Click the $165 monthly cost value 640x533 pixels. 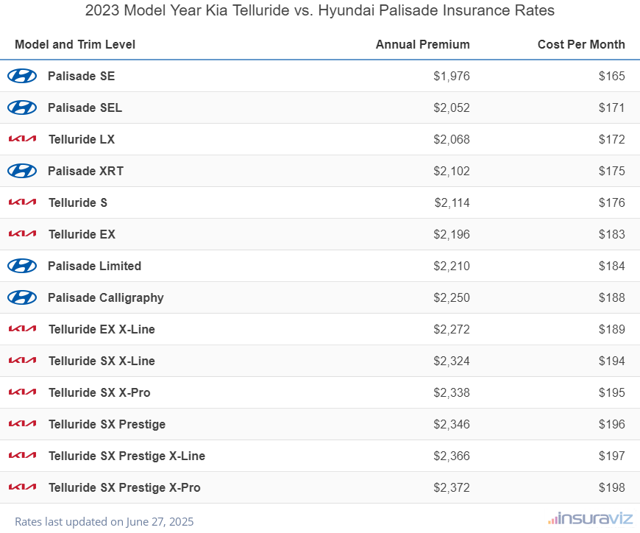(612, 76)
